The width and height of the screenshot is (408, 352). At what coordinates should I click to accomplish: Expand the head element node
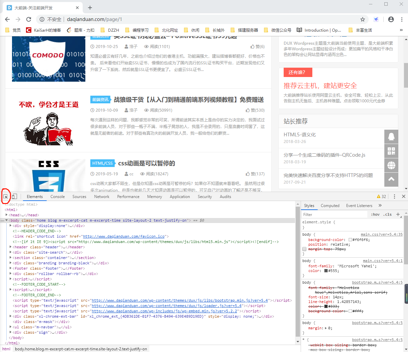pyautogui.click(x=7, y=215)
